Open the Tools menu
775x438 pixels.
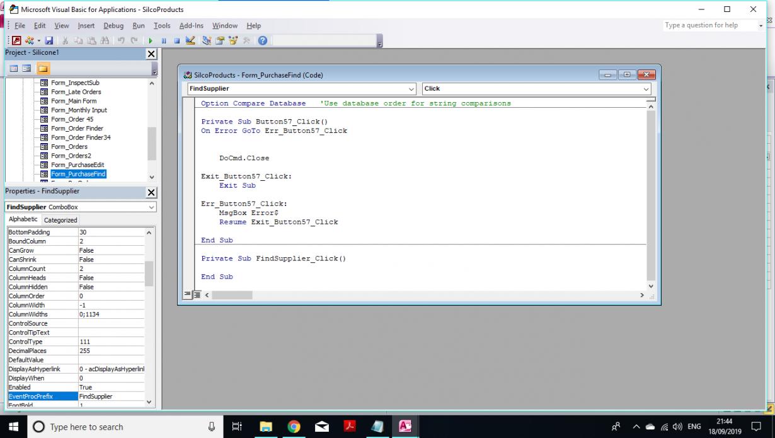(x=162, y=26)
